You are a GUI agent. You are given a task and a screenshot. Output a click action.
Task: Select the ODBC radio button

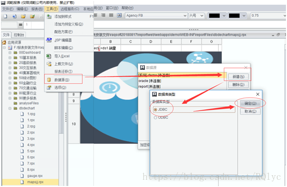point(155,118)
